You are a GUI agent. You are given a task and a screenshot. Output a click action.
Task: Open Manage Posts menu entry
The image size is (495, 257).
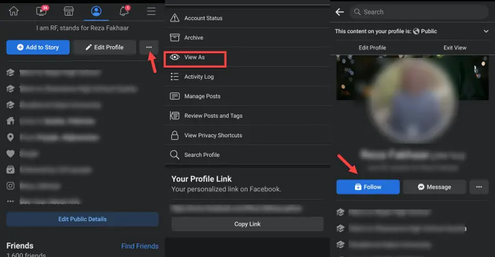tap(247, 96)
